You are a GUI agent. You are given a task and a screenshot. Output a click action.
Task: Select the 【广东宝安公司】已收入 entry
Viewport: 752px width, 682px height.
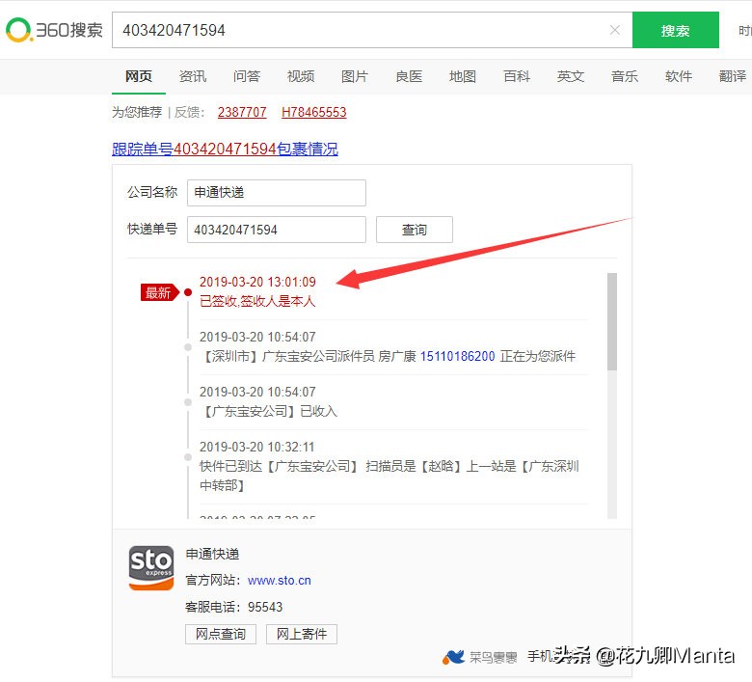[269, 411]
